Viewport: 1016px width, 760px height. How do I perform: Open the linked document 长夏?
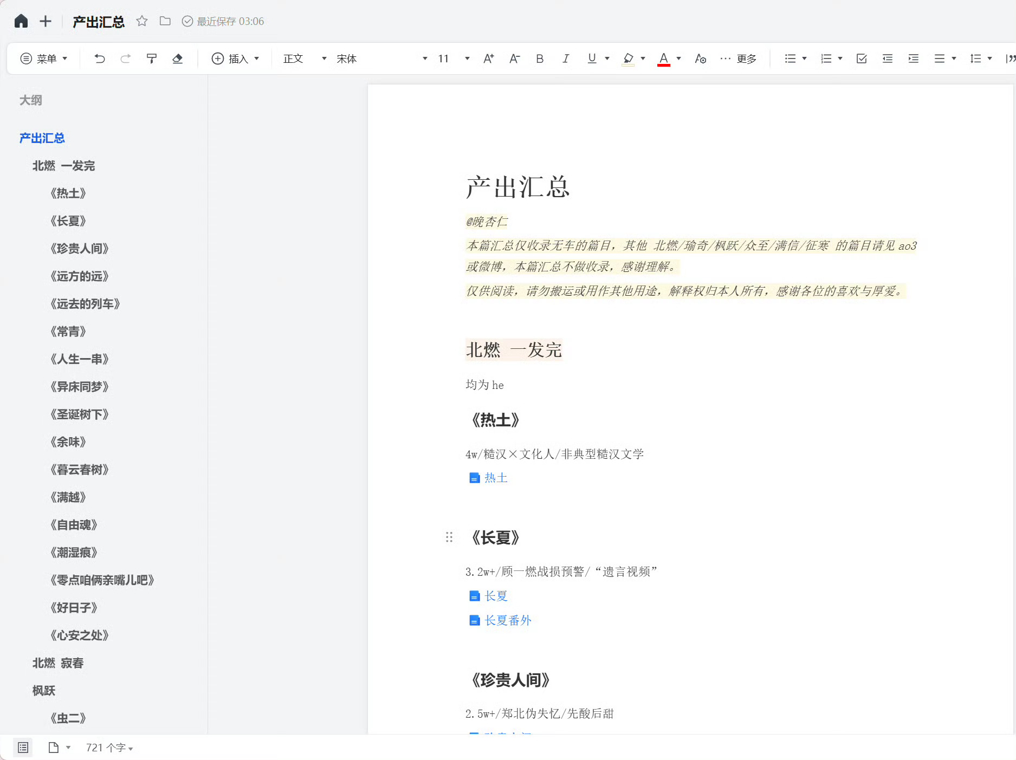[488, 596]
